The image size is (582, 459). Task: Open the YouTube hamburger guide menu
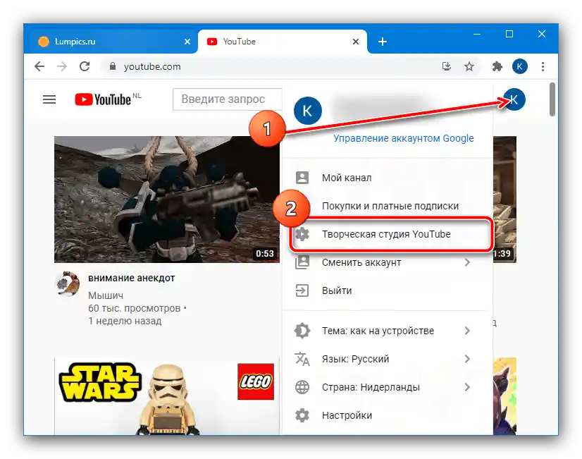(49, 99)
